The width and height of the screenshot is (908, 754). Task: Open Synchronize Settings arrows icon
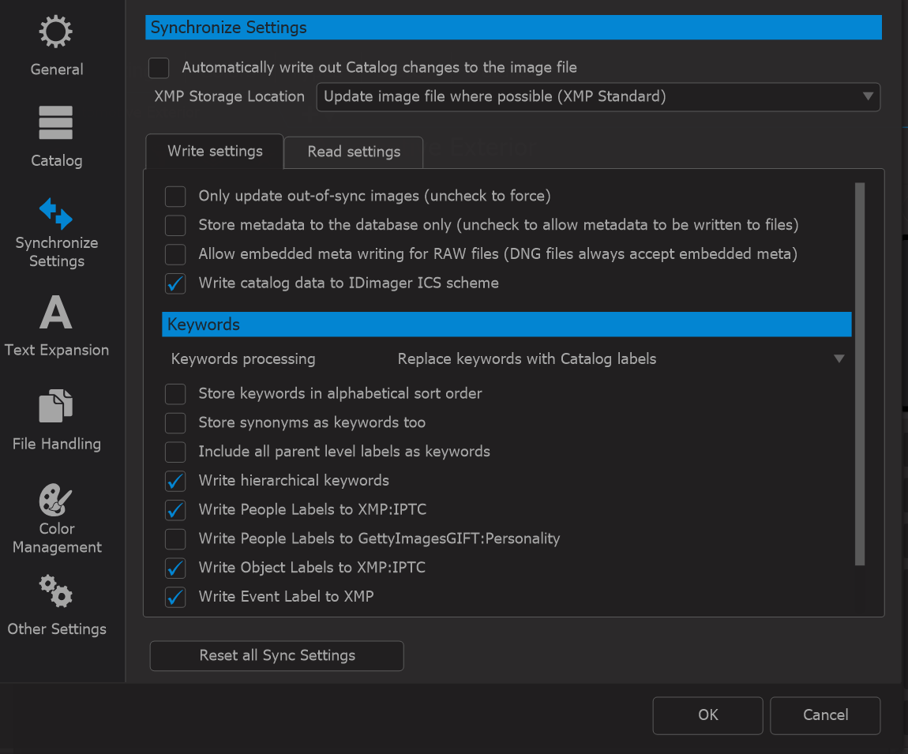point(55,213)
